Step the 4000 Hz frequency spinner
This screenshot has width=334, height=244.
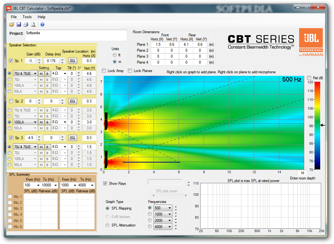coord(176,227)
